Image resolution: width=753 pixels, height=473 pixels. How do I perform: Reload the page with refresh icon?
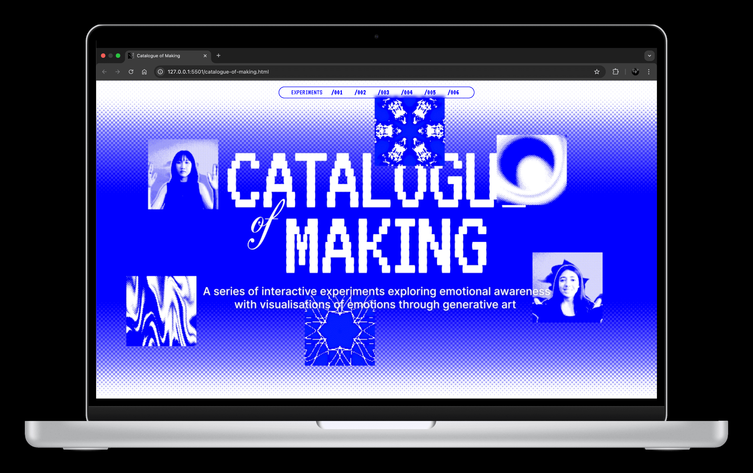131,72
